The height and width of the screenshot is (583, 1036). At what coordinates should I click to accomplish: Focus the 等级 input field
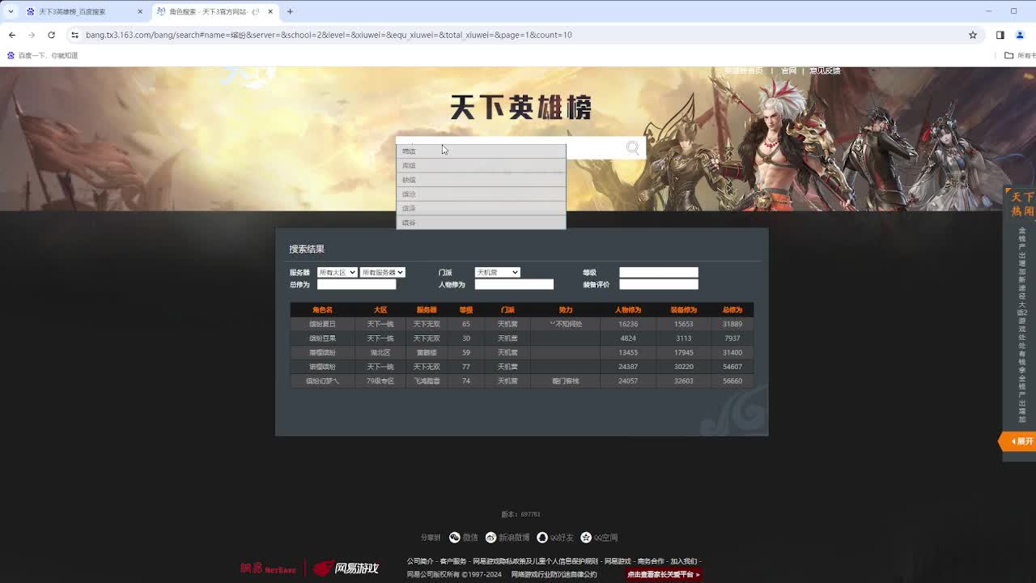pyautogui.click(x=659, y=273)
